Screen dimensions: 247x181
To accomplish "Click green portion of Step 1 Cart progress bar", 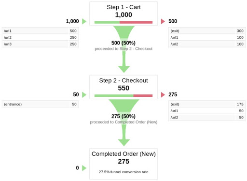I will (x=107, y=22).
